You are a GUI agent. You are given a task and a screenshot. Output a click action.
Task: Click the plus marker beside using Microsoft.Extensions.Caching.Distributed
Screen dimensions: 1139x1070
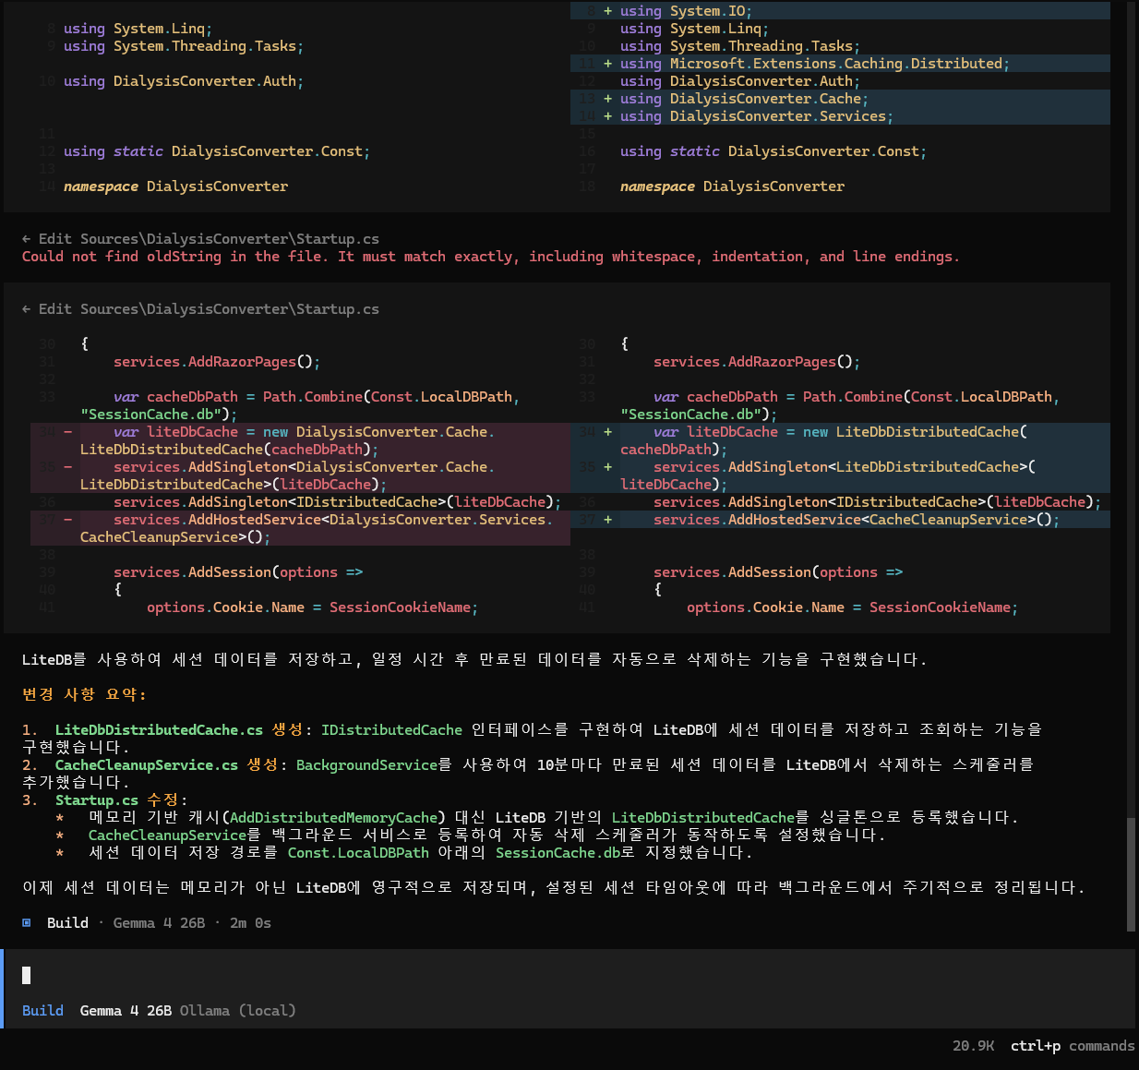click(x=607, y=64)
